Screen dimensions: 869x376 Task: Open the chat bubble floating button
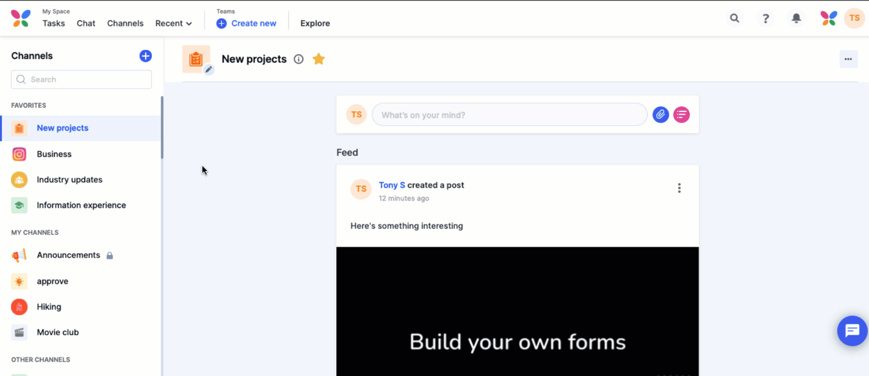pos(852,331)
